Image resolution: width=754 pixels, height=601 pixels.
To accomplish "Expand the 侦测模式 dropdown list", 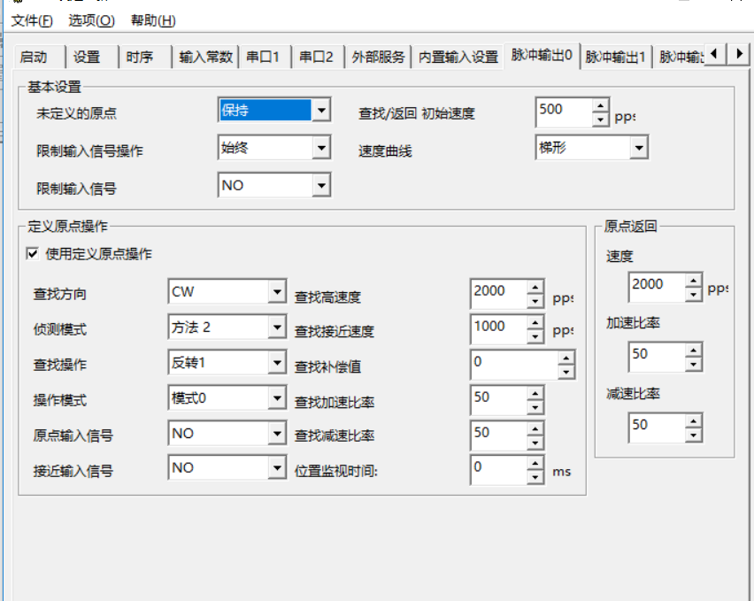I will (277, 327).
